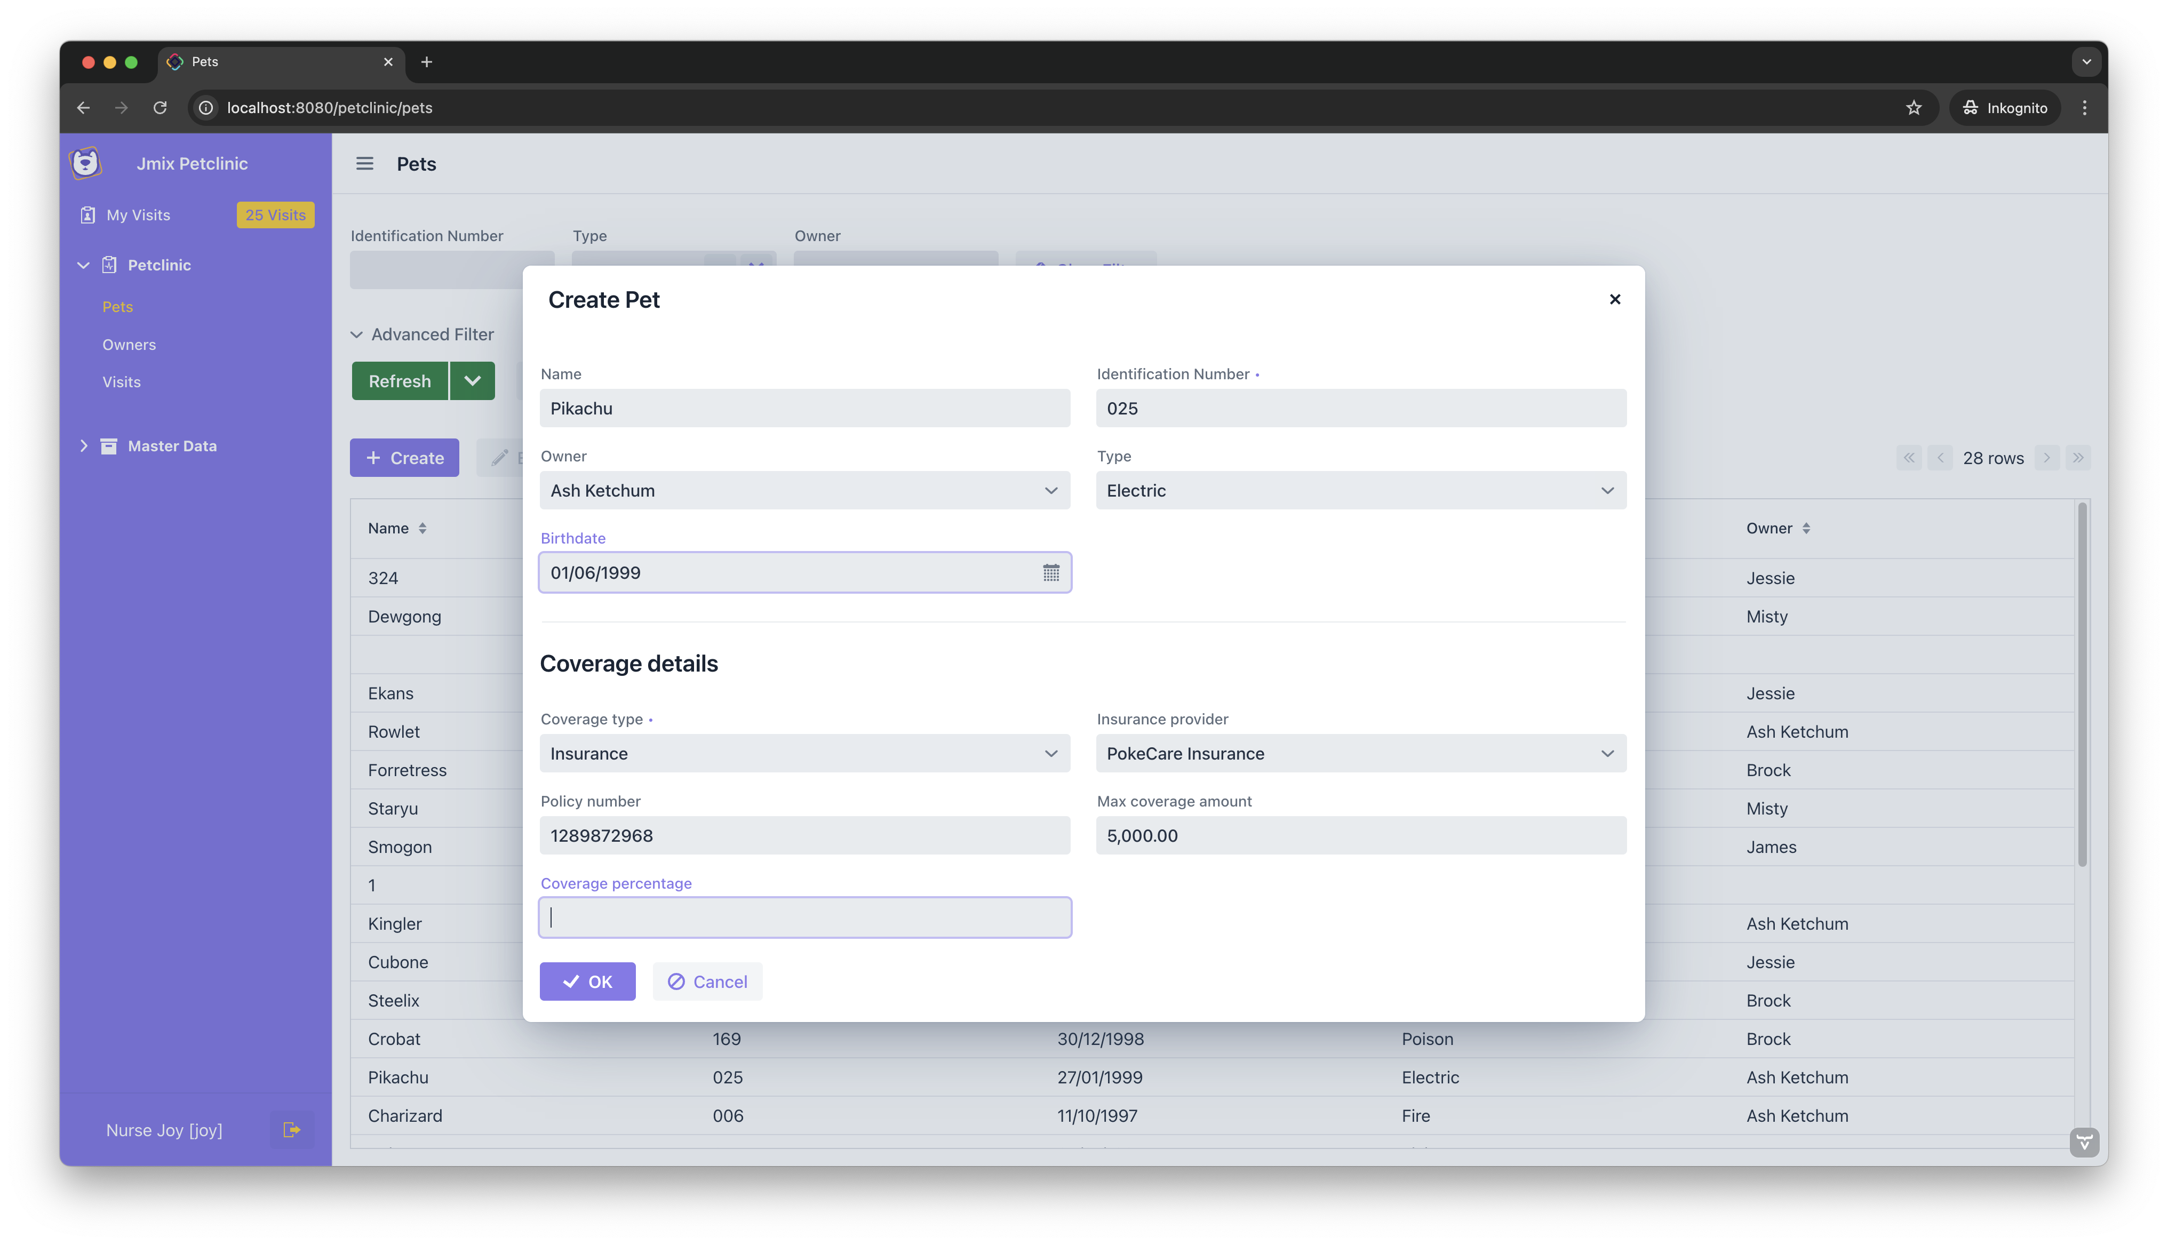Log out using the sign-out icon beside Nurse Joy
This screenshot has width=2168, height=1245.
291,1130
